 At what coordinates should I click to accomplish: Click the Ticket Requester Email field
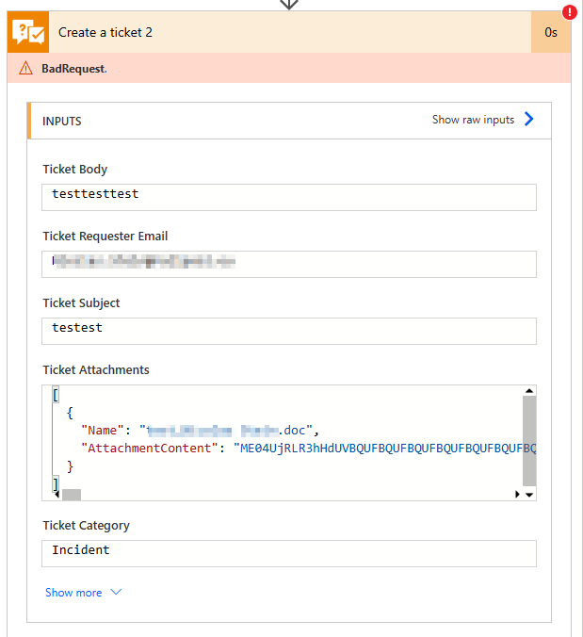(289, 264)
